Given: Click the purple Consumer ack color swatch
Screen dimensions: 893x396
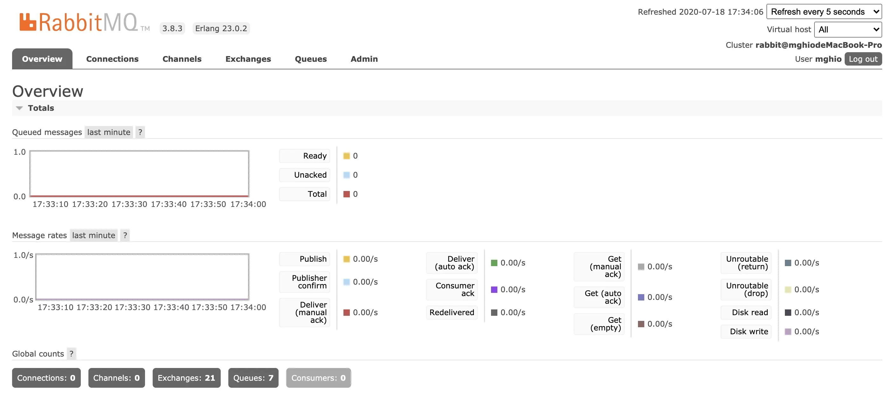Looking at the screenshot, I should tap(494, 289).
